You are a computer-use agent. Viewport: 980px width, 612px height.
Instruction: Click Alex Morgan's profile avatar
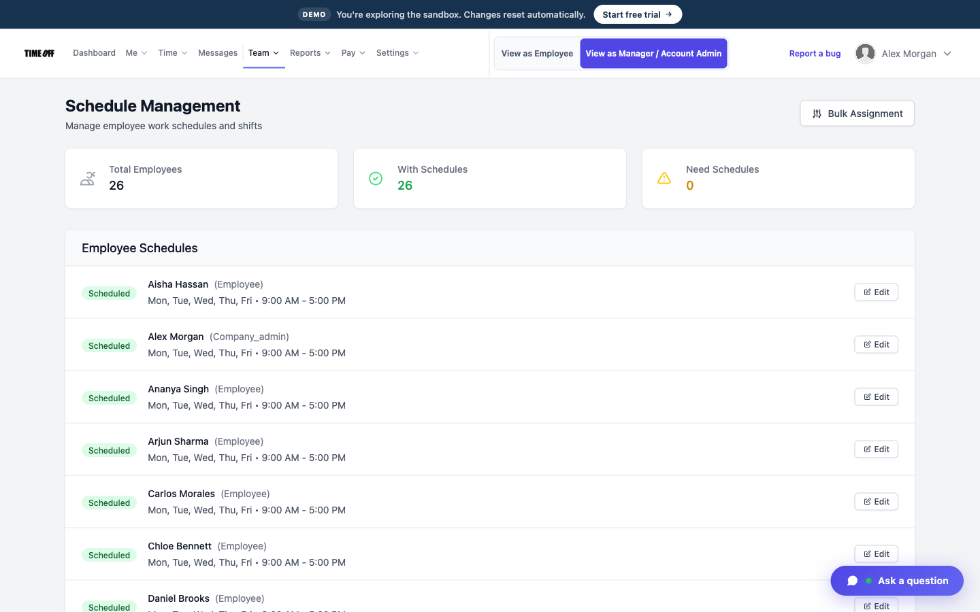pos(865,53)
